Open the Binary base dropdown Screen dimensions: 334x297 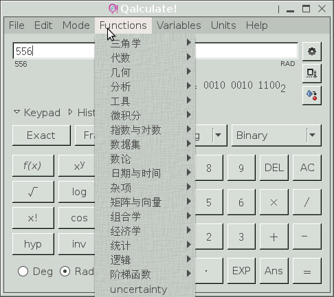tap(276, 135)
